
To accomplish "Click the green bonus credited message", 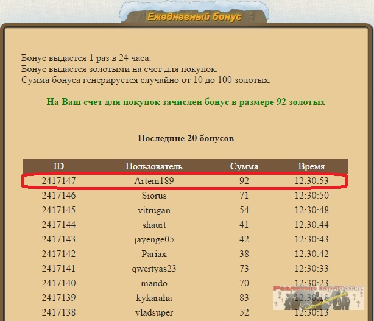I will (186, 102).
